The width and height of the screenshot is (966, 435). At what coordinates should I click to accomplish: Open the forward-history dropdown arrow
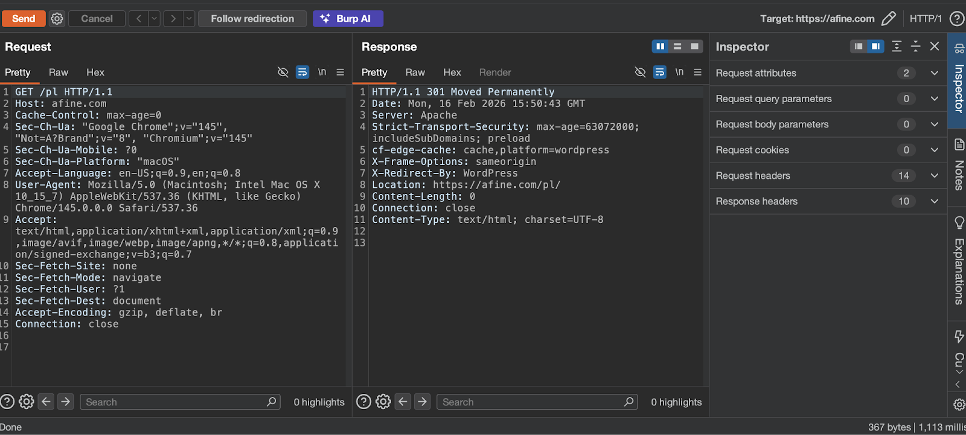[x=189, y=19]
